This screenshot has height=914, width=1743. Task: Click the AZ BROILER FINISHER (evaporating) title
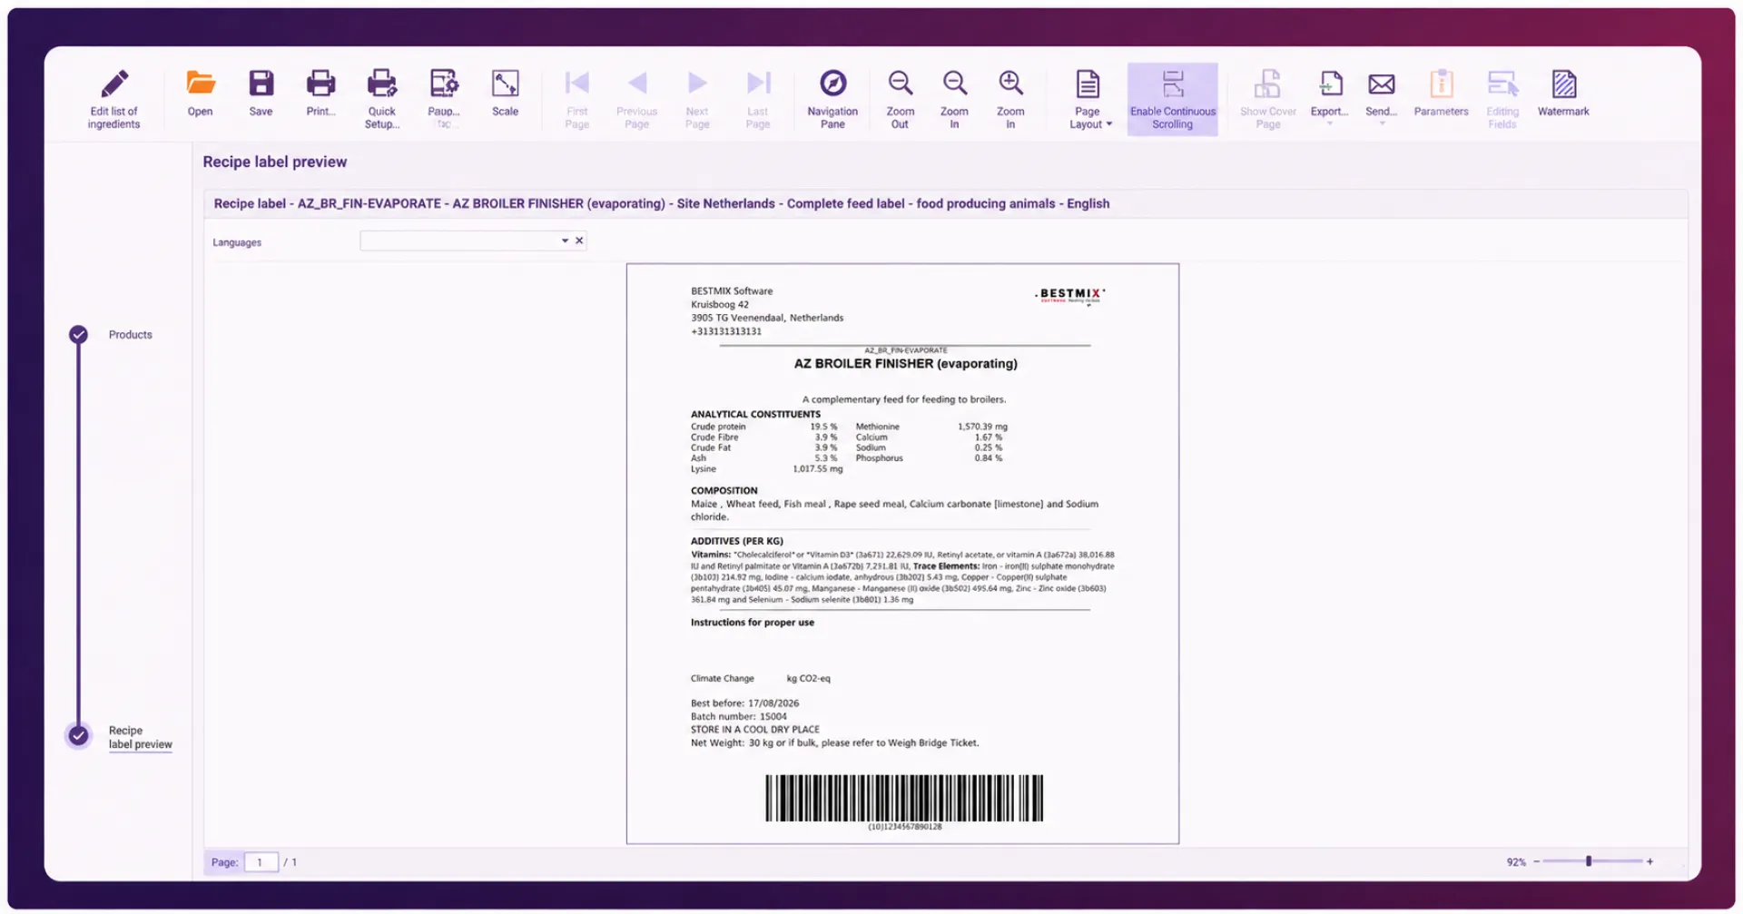point(906,363)
